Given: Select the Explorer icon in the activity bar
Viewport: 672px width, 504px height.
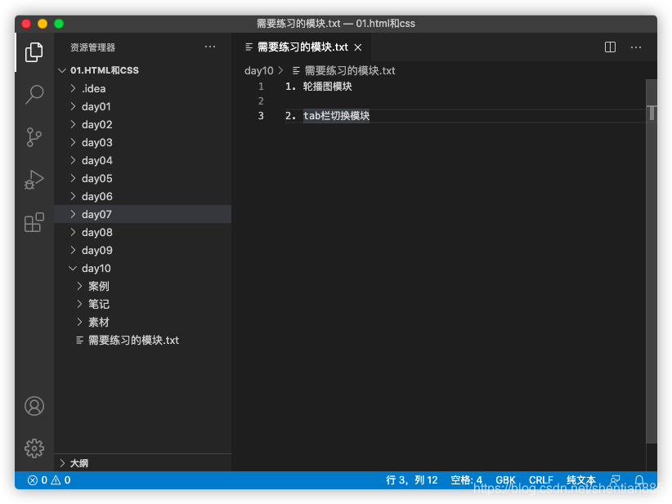Looking at the screenshot, I should point(34,51).
